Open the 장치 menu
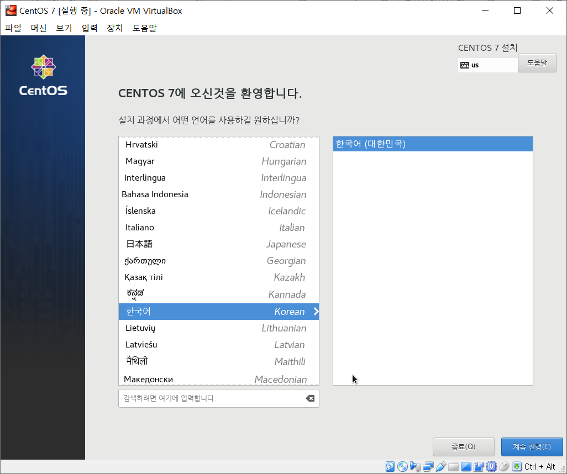 [115, 28]
